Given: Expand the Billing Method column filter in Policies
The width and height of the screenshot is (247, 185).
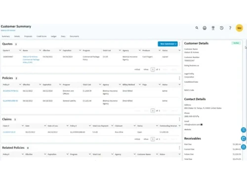Looking at the screenshot, I should [x=140, y=84].
